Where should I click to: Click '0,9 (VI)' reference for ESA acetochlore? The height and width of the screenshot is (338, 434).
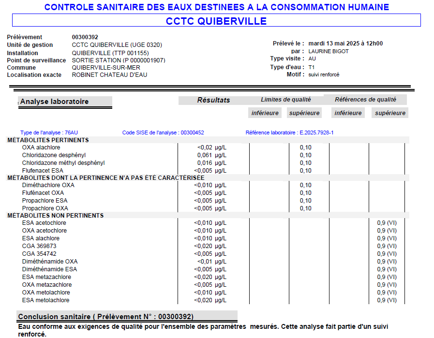tap(387, 222)
